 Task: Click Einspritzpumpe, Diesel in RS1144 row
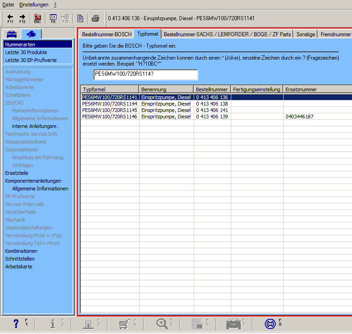coord(166,104)
